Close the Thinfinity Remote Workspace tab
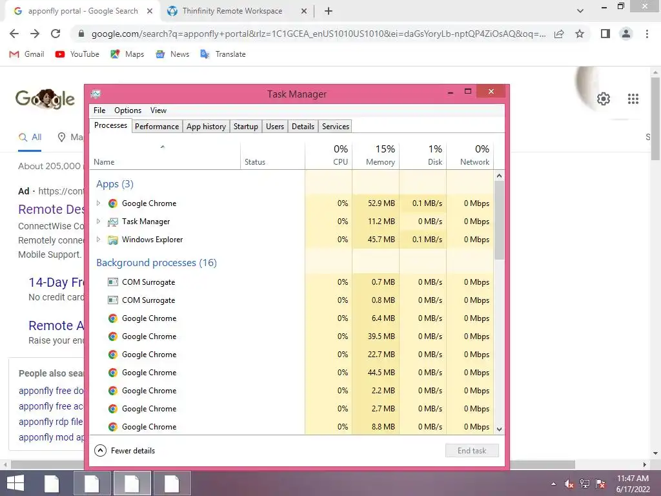 pos(304,11)
